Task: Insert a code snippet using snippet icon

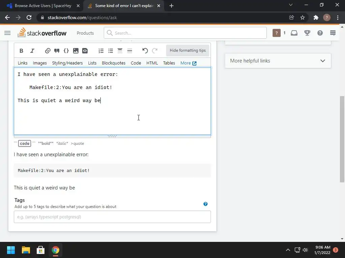Action: click(x=85, y=51)
